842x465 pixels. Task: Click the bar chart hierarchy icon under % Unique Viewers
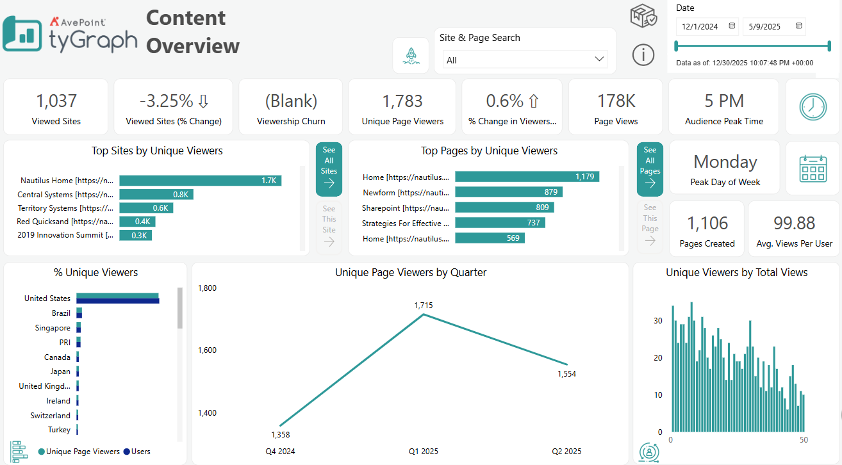(x=20, y=451)
